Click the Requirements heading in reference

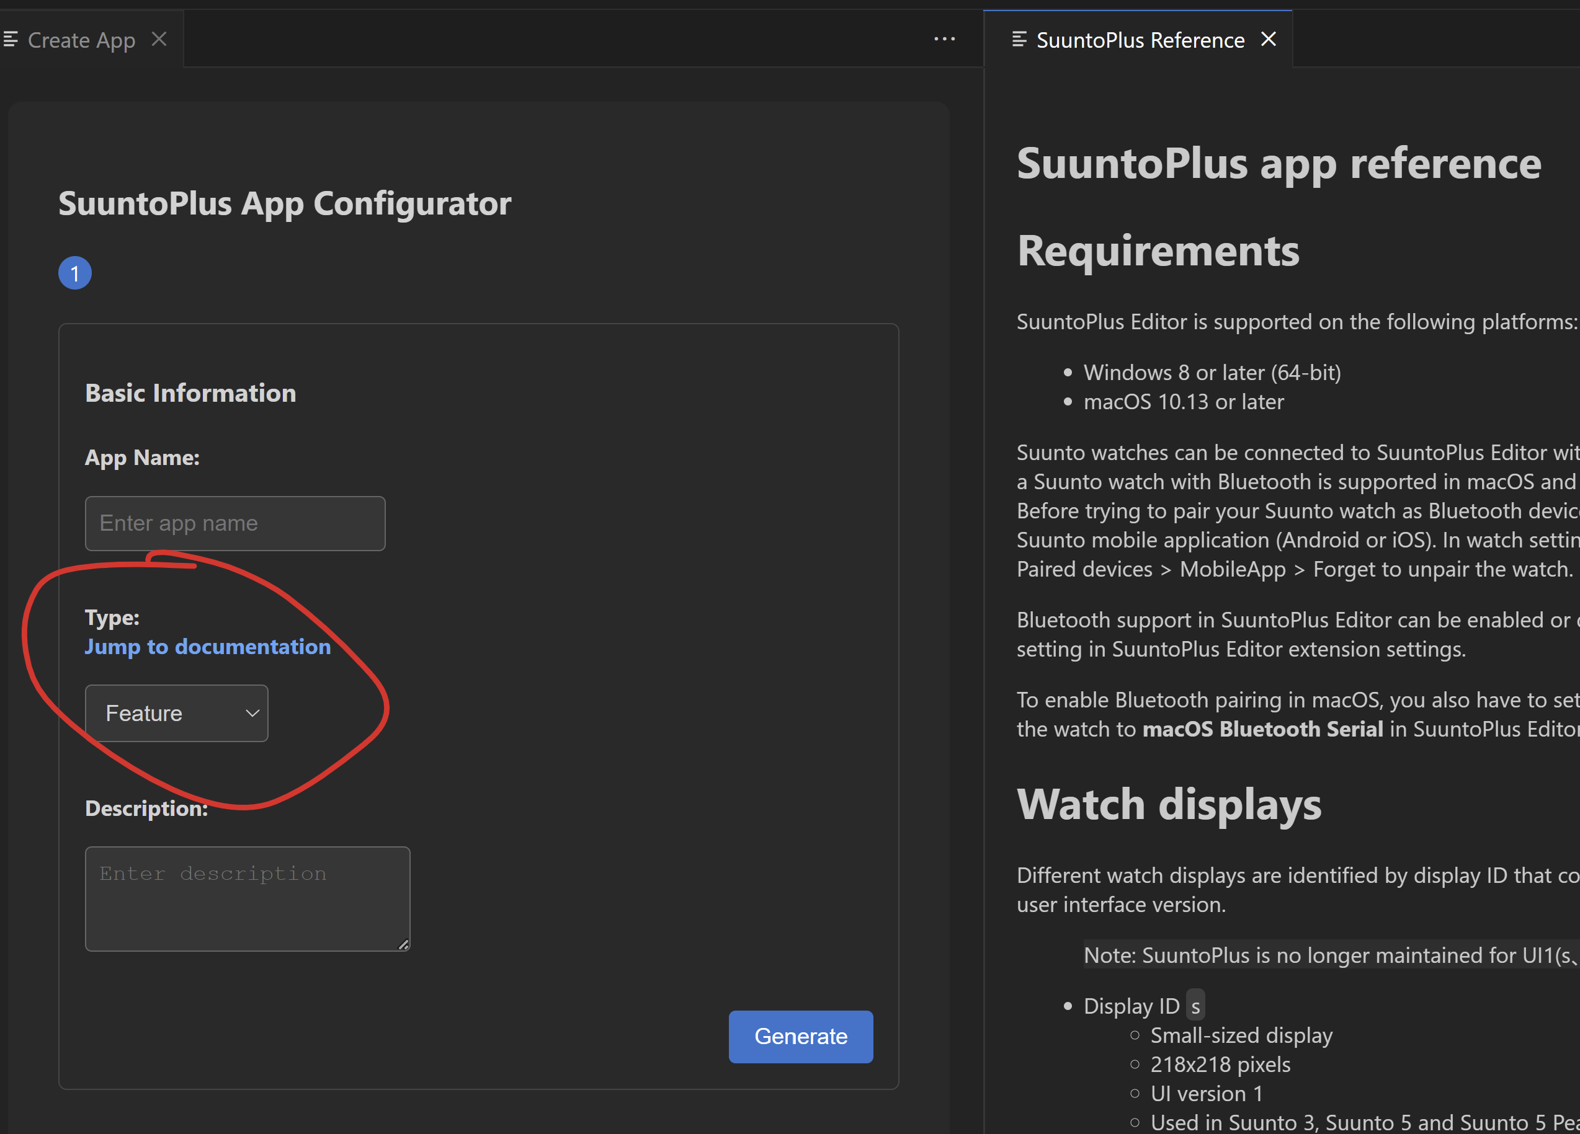coord(1158,250)
